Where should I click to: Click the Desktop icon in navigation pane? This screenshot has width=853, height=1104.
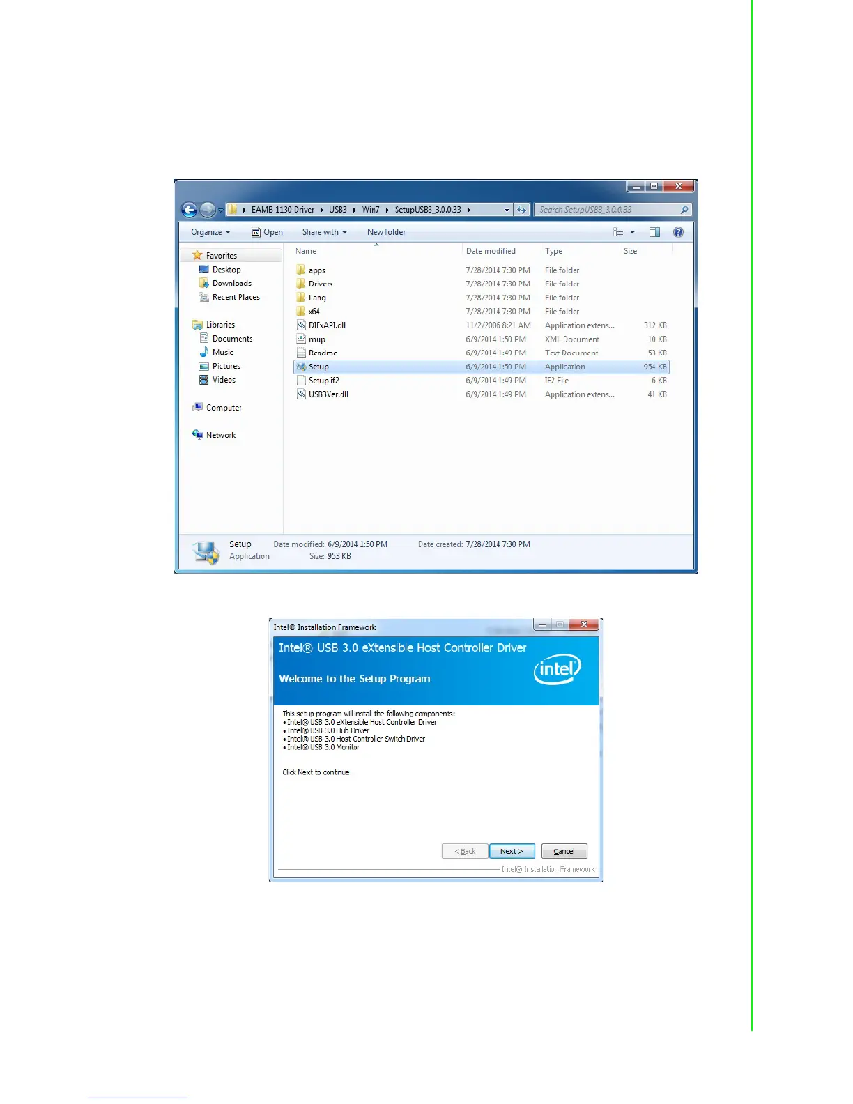tap(203, 270)
